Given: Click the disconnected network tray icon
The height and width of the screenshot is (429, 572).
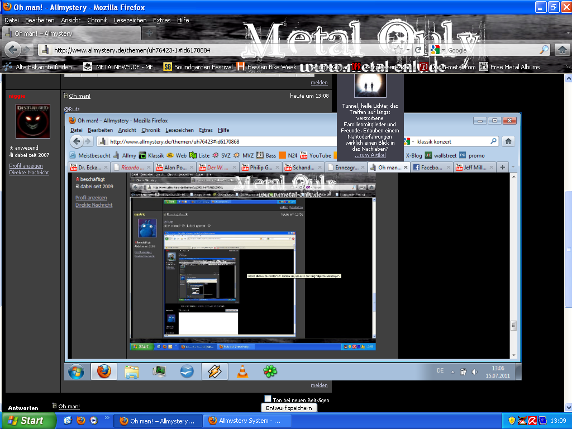Looking at the screenshot, I should 522,421.
